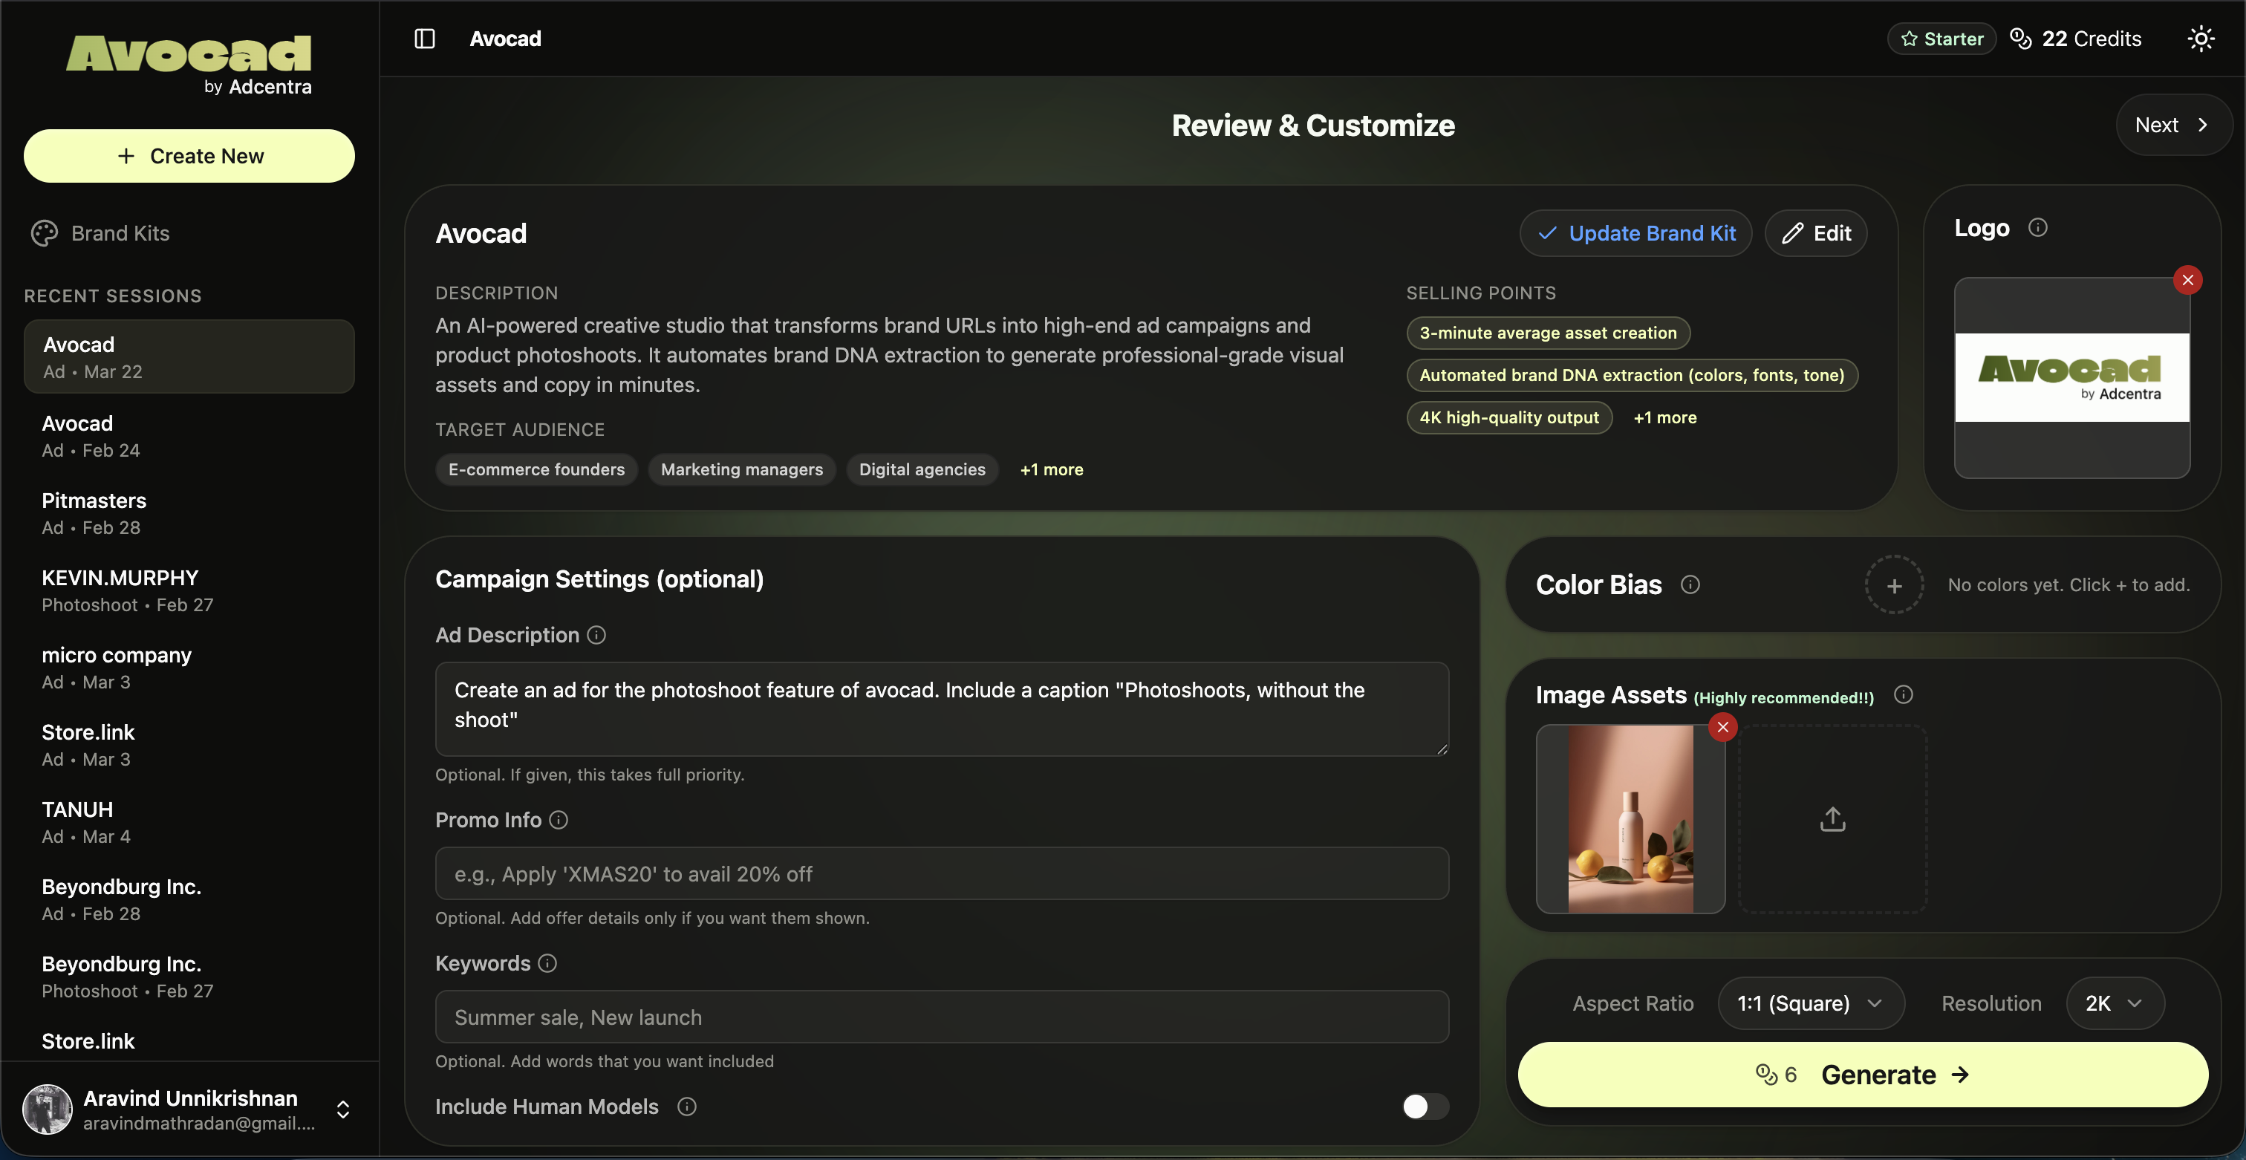Image resolution: width=2246 pixels, height=1160 pixels.
Task: Remove the uploaded logo via its X icon
Action: click(x=2189, y=280)
